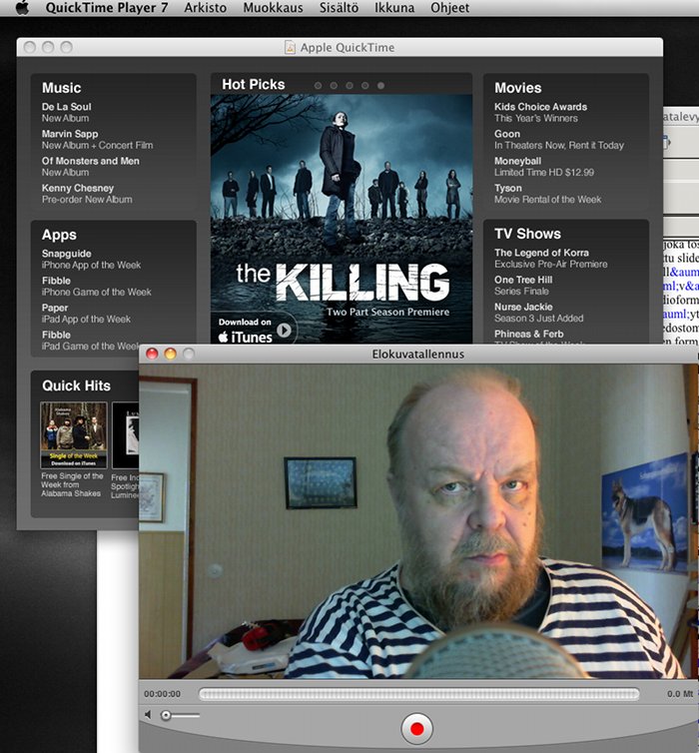
Task: Click Free Single of the Week caption
Action: [x=72, y=484]
